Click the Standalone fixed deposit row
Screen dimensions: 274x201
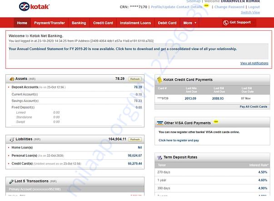click(x=38, y=117)
